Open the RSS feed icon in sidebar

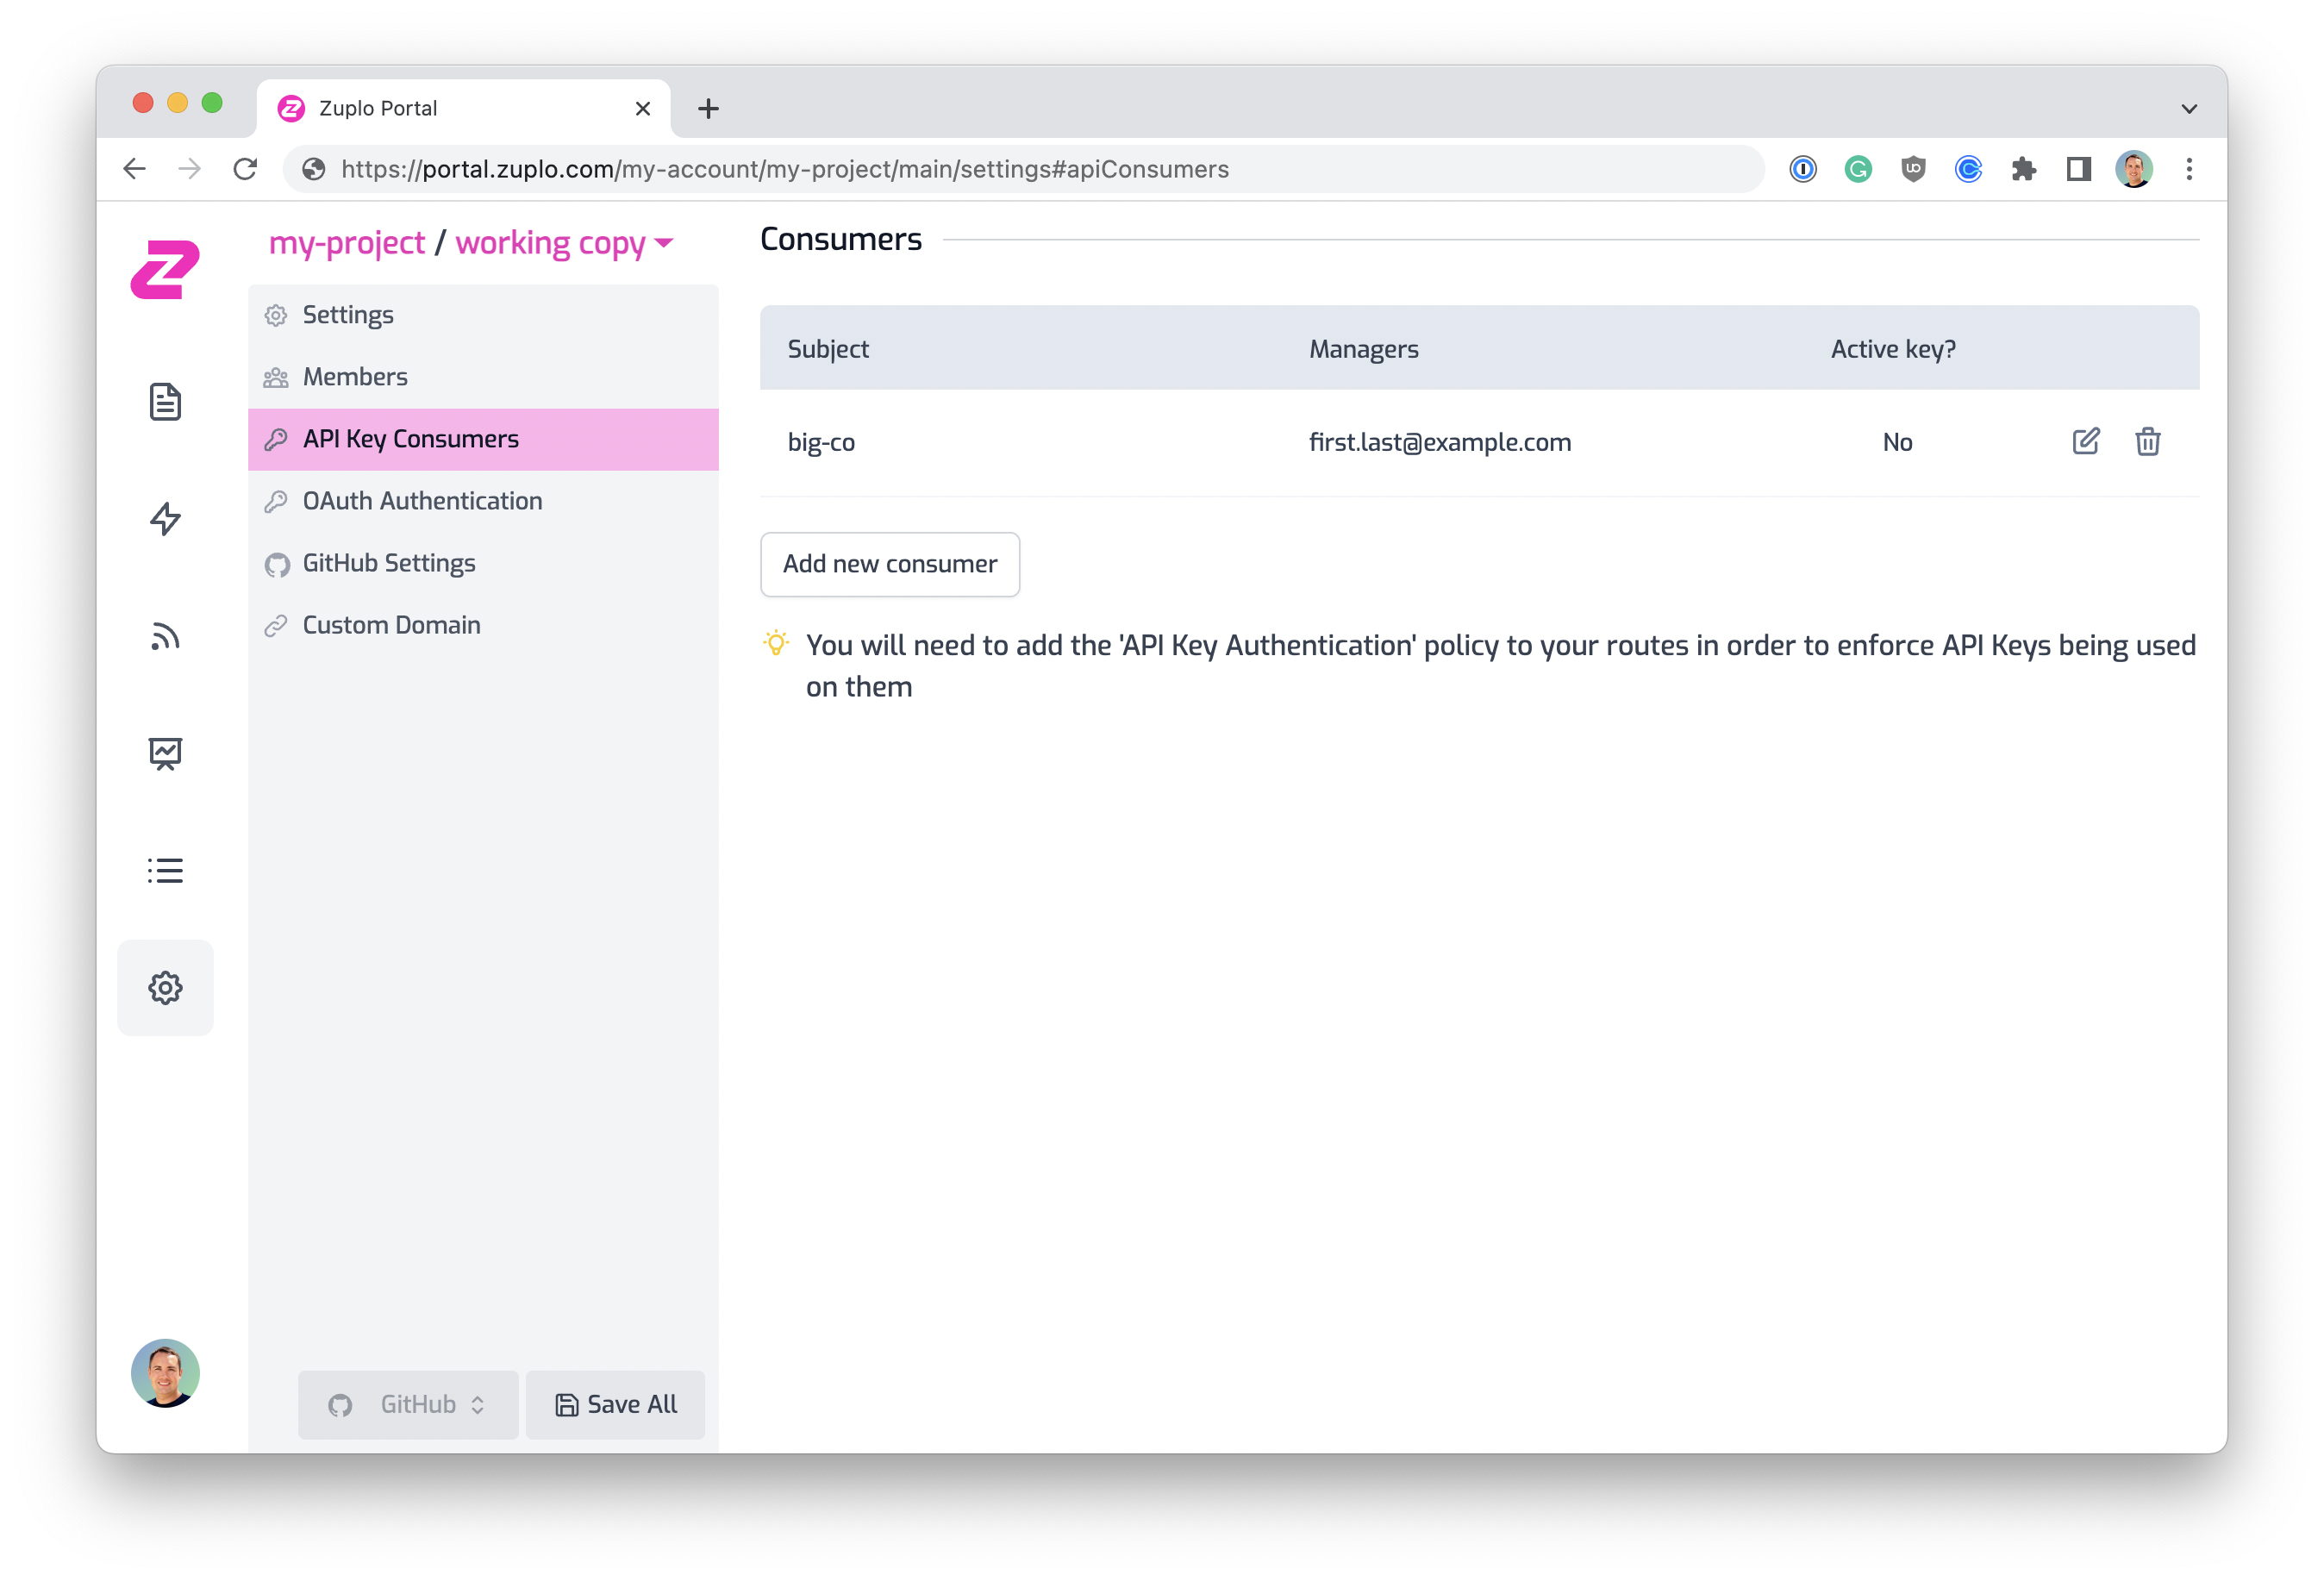tap(165, 636)
